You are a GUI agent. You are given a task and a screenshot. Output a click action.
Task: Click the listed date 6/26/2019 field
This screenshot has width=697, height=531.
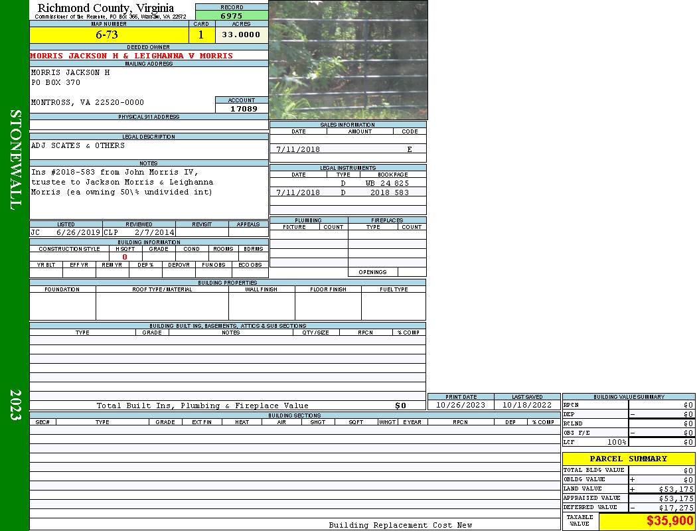78,232
